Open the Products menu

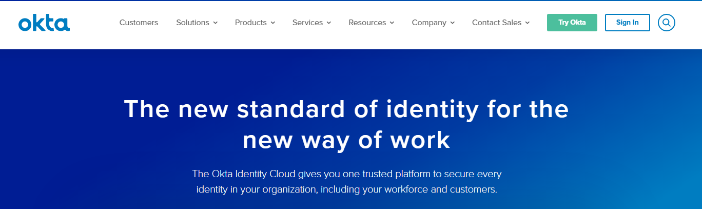(250, 23)
